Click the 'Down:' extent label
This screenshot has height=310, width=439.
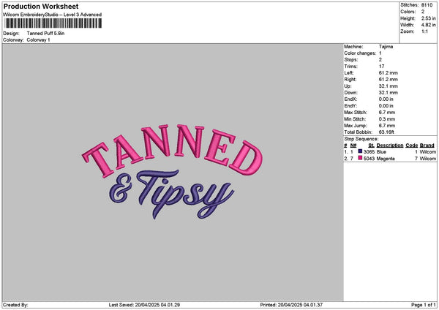pyautogui.click(x=350, y=93)
